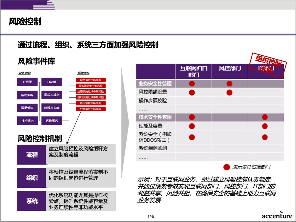Screen dimensions: 296x222
Task: Click the example paragraph starting 示例：对于互联网业务
Action: point(207,190)
